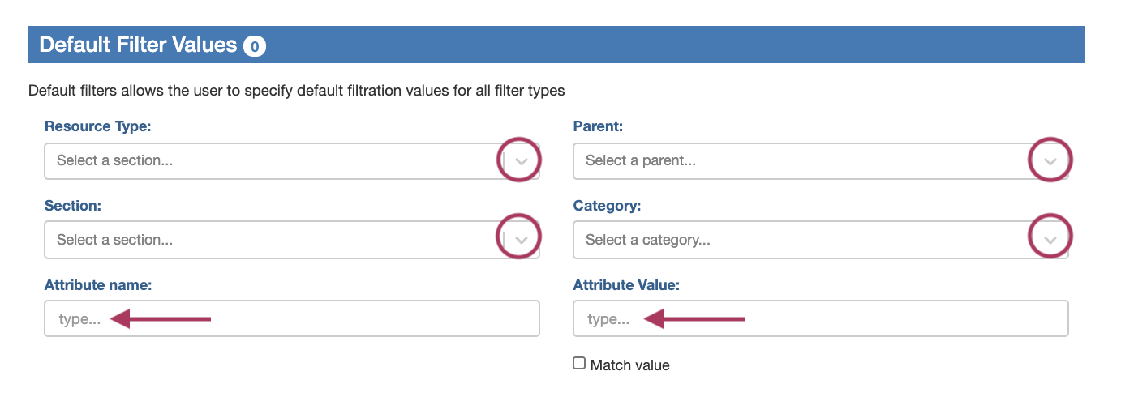Click the filter count badge showing 0
The height and width of the screenshot is (418, 1121).
(255, 46)
